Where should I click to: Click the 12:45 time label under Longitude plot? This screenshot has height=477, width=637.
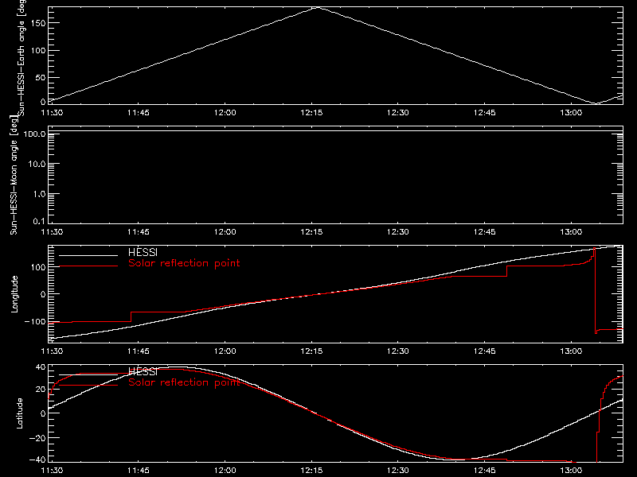tap(485, 351)
